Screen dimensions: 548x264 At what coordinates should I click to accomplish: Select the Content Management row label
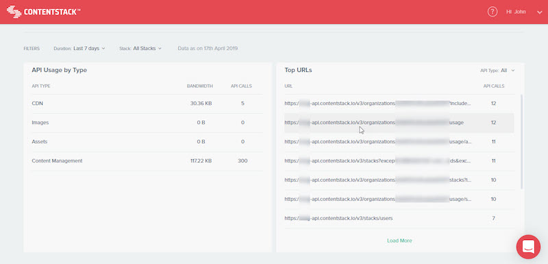pos(57,161)
